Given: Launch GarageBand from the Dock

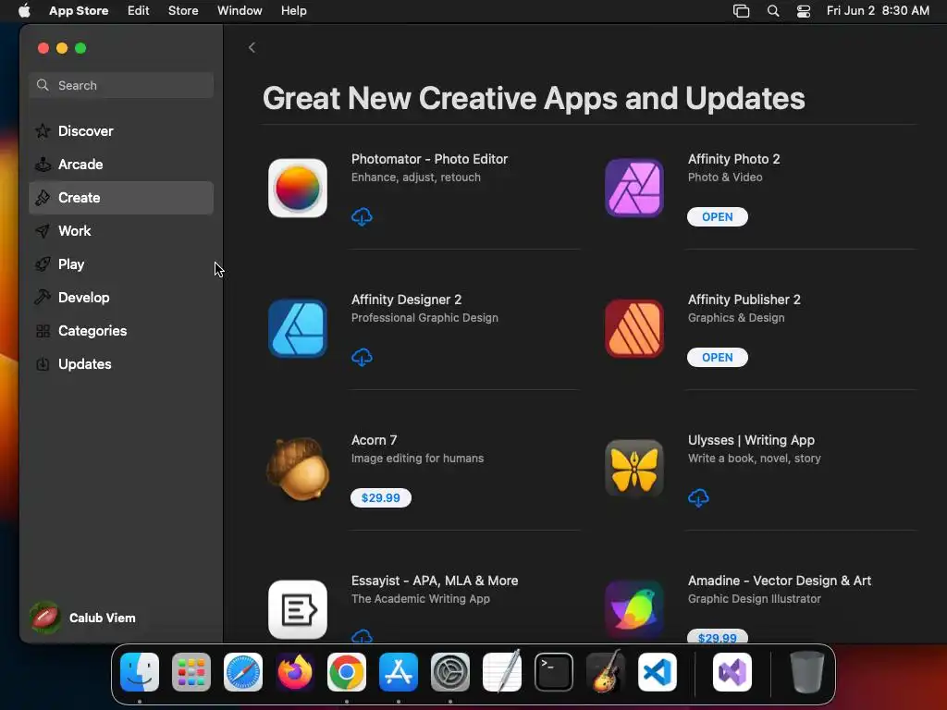Looking at the screenshot, I should click(606, 672).
